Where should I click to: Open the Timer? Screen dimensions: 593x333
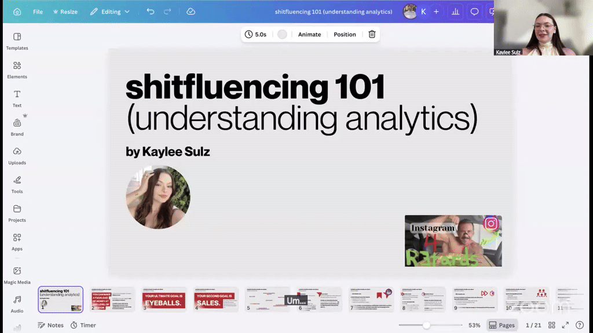83,325
